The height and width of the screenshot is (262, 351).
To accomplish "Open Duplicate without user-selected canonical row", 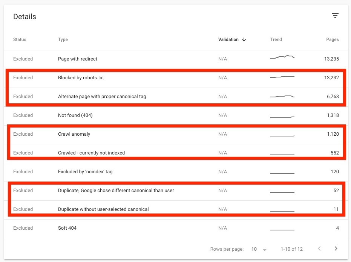I will [176, 209].
